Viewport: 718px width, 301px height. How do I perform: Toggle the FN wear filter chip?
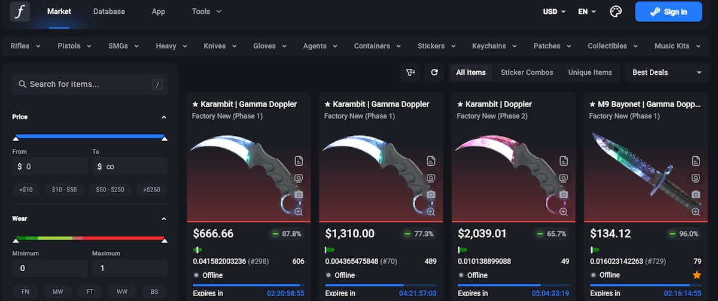pyautogui.click(x=26, y=291)
